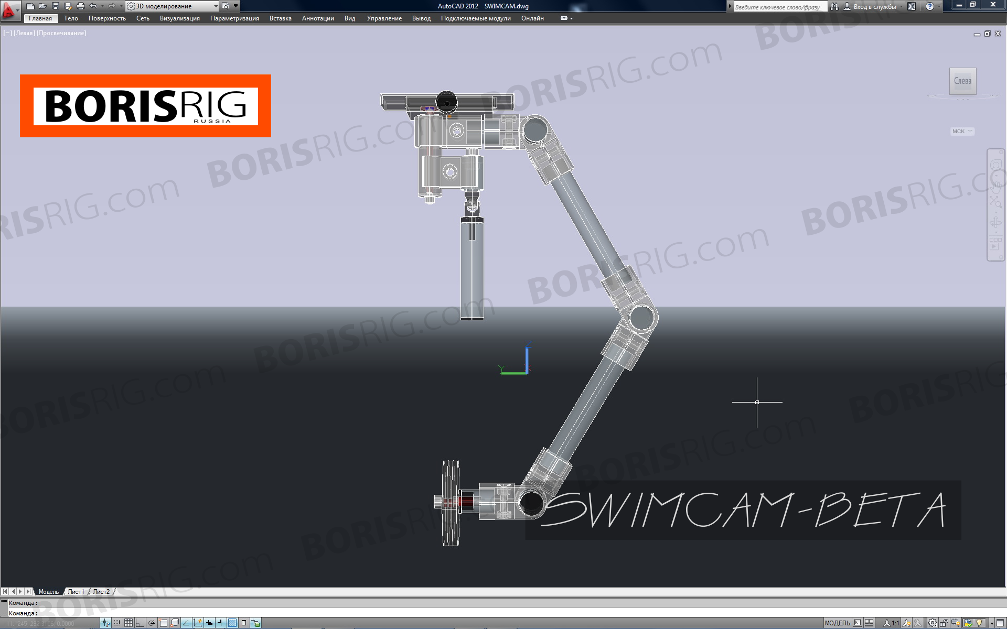Open the МСК coordinate system dropdown
The image size is (1007, 629).
pyautogui.click(x=962, y=132)
